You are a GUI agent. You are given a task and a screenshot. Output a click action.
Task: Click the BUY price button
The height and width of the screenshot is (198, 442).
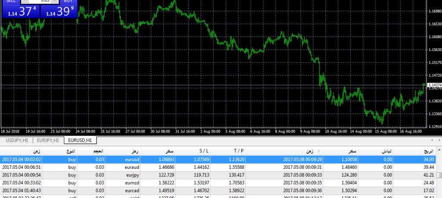59,12
